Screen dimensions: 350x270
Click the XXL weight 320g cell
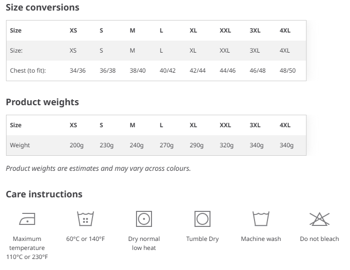[x=226, y=145]
